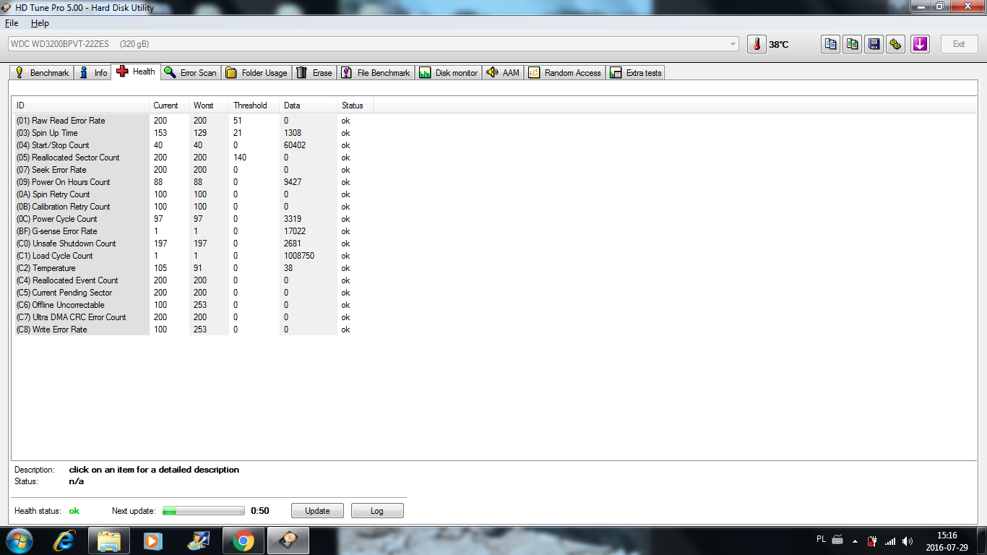Screen dimensions: 987x555
Task: Click the Data column header
Action: (308, 106)
